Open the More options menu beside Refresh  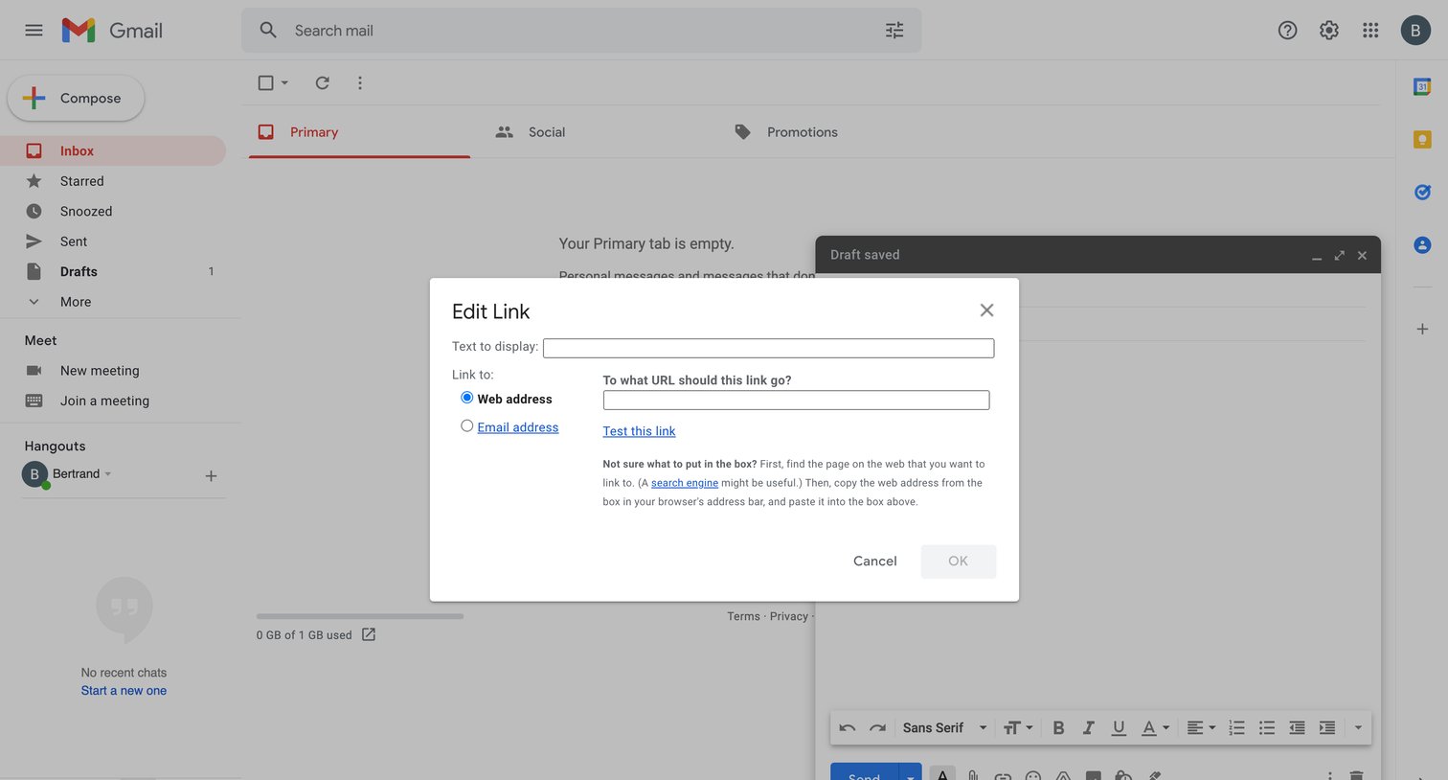tap(360, 82)
